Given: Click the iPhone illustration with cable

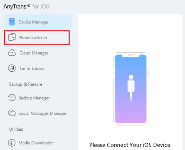Looking at the screenshot, I should point(131,89).
